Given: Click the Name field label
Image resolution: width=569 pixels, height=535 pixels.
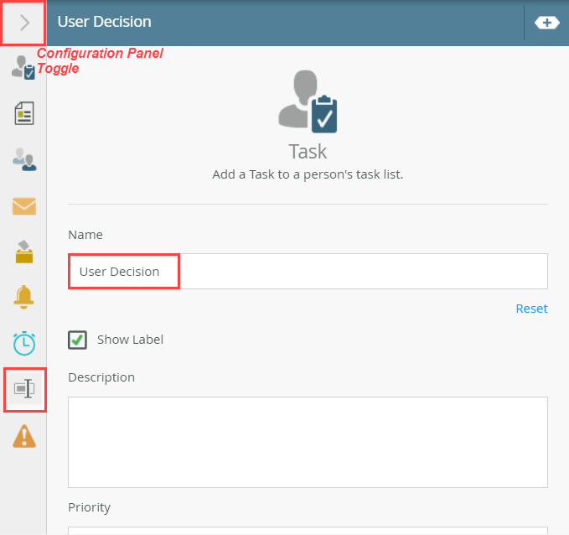Looking at the screenshot, I should 85,235.
